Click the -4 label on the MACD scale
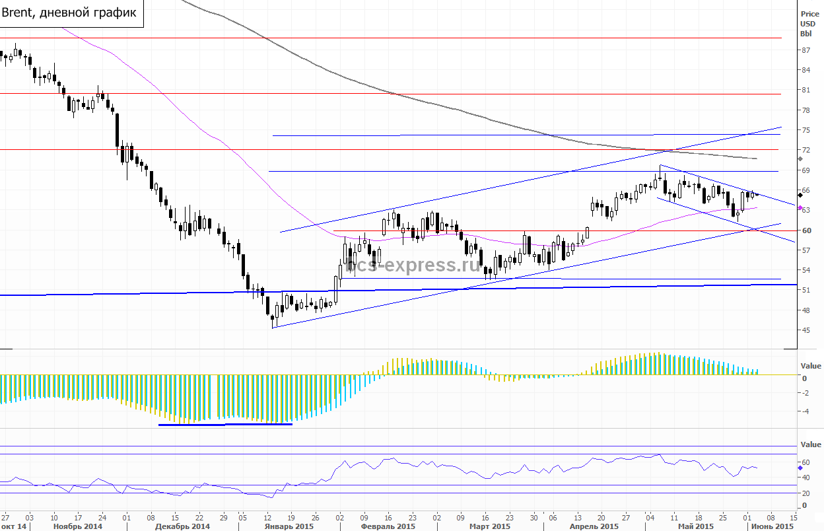Screen dimensions: 824x531 coord(805,411)
